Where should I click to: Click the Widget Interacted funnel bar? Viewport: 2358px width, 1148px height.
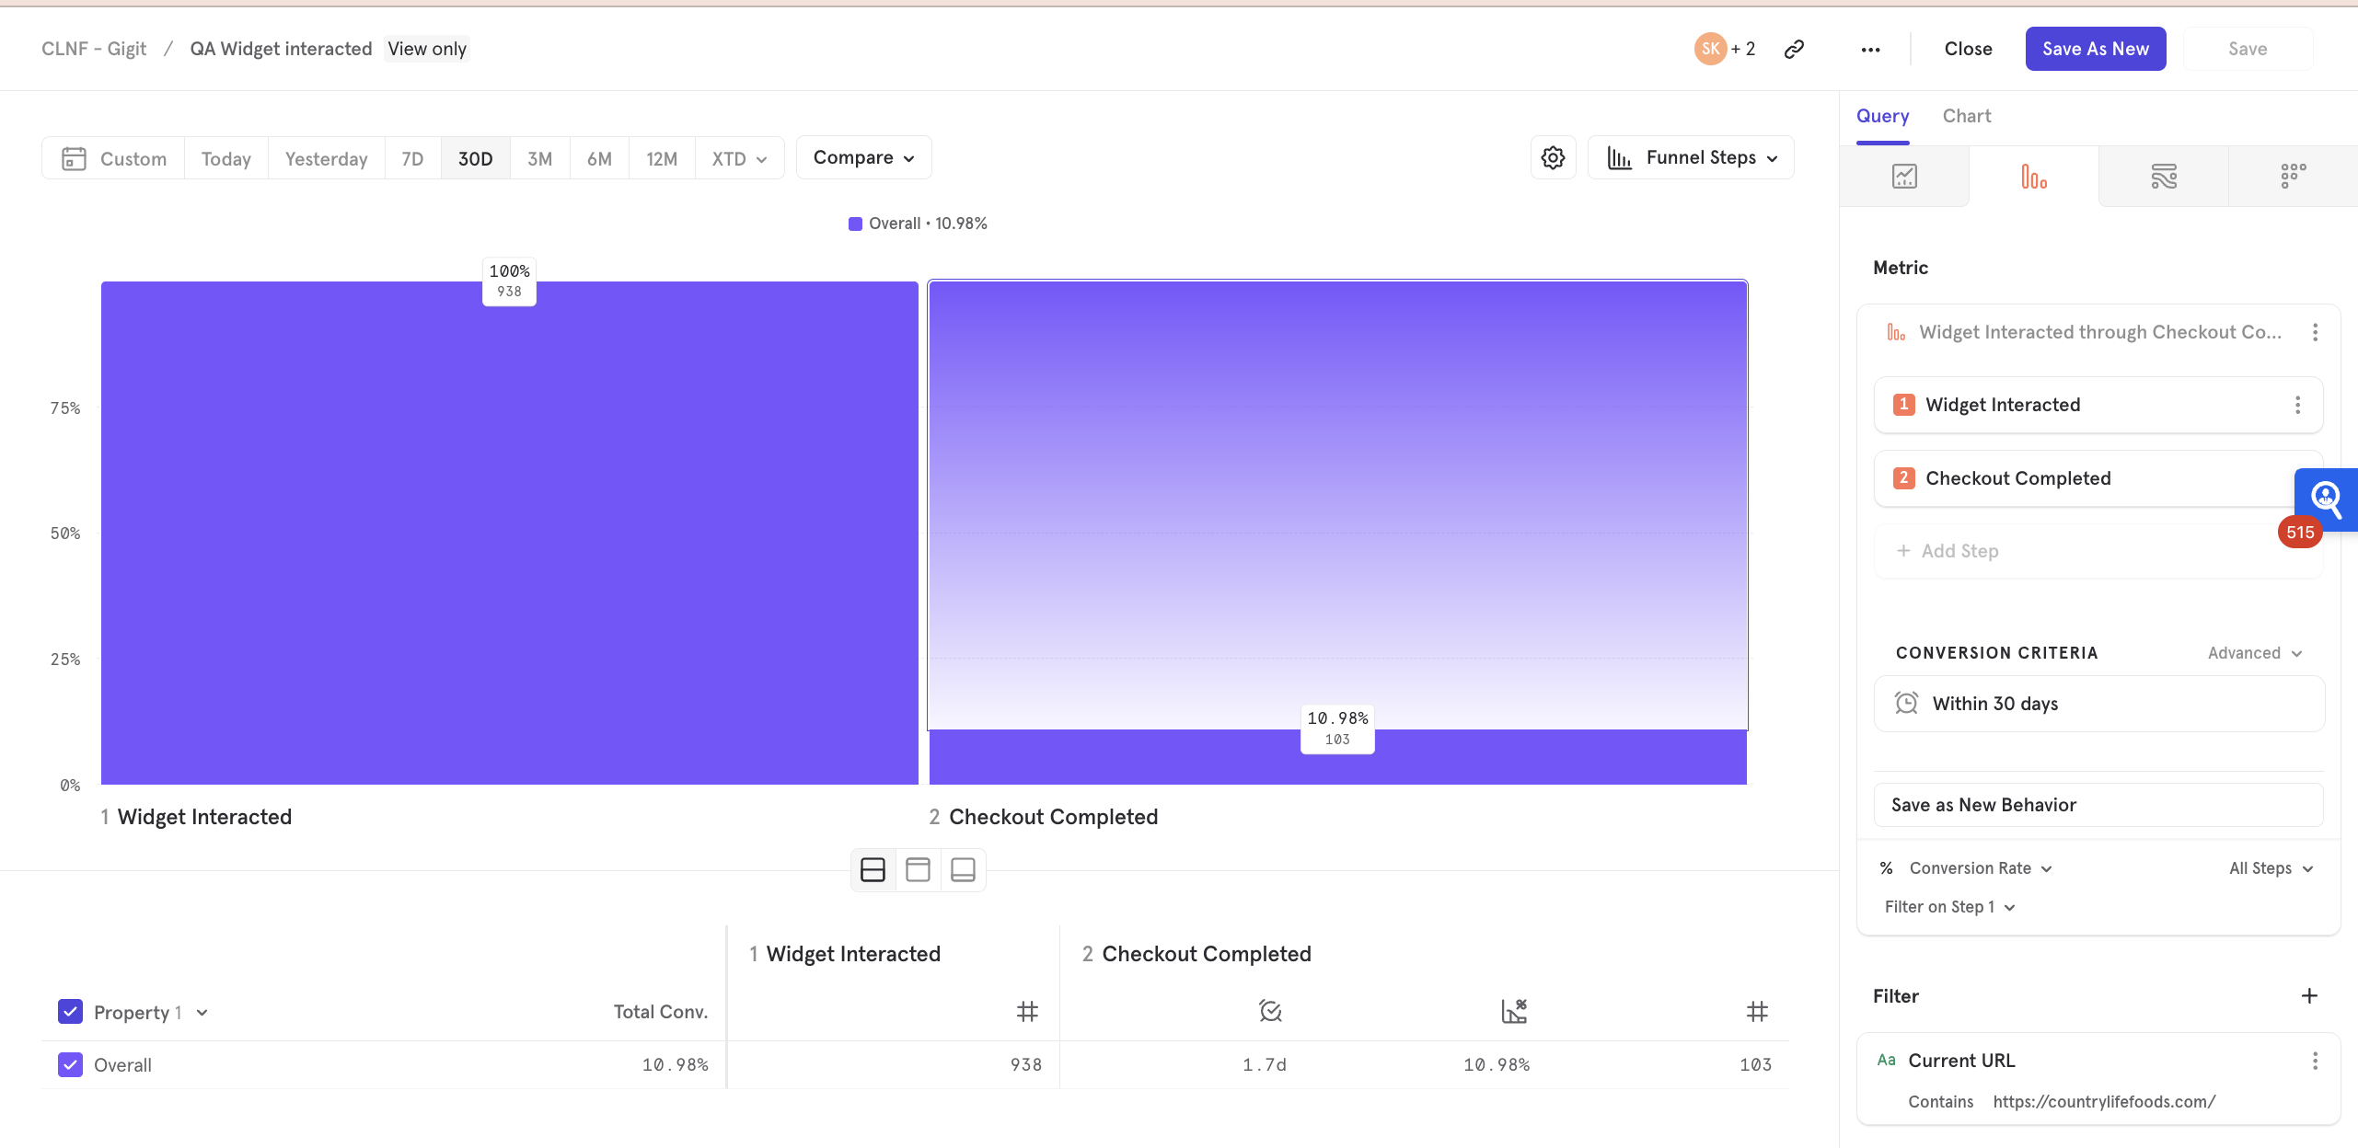(509, 533)
